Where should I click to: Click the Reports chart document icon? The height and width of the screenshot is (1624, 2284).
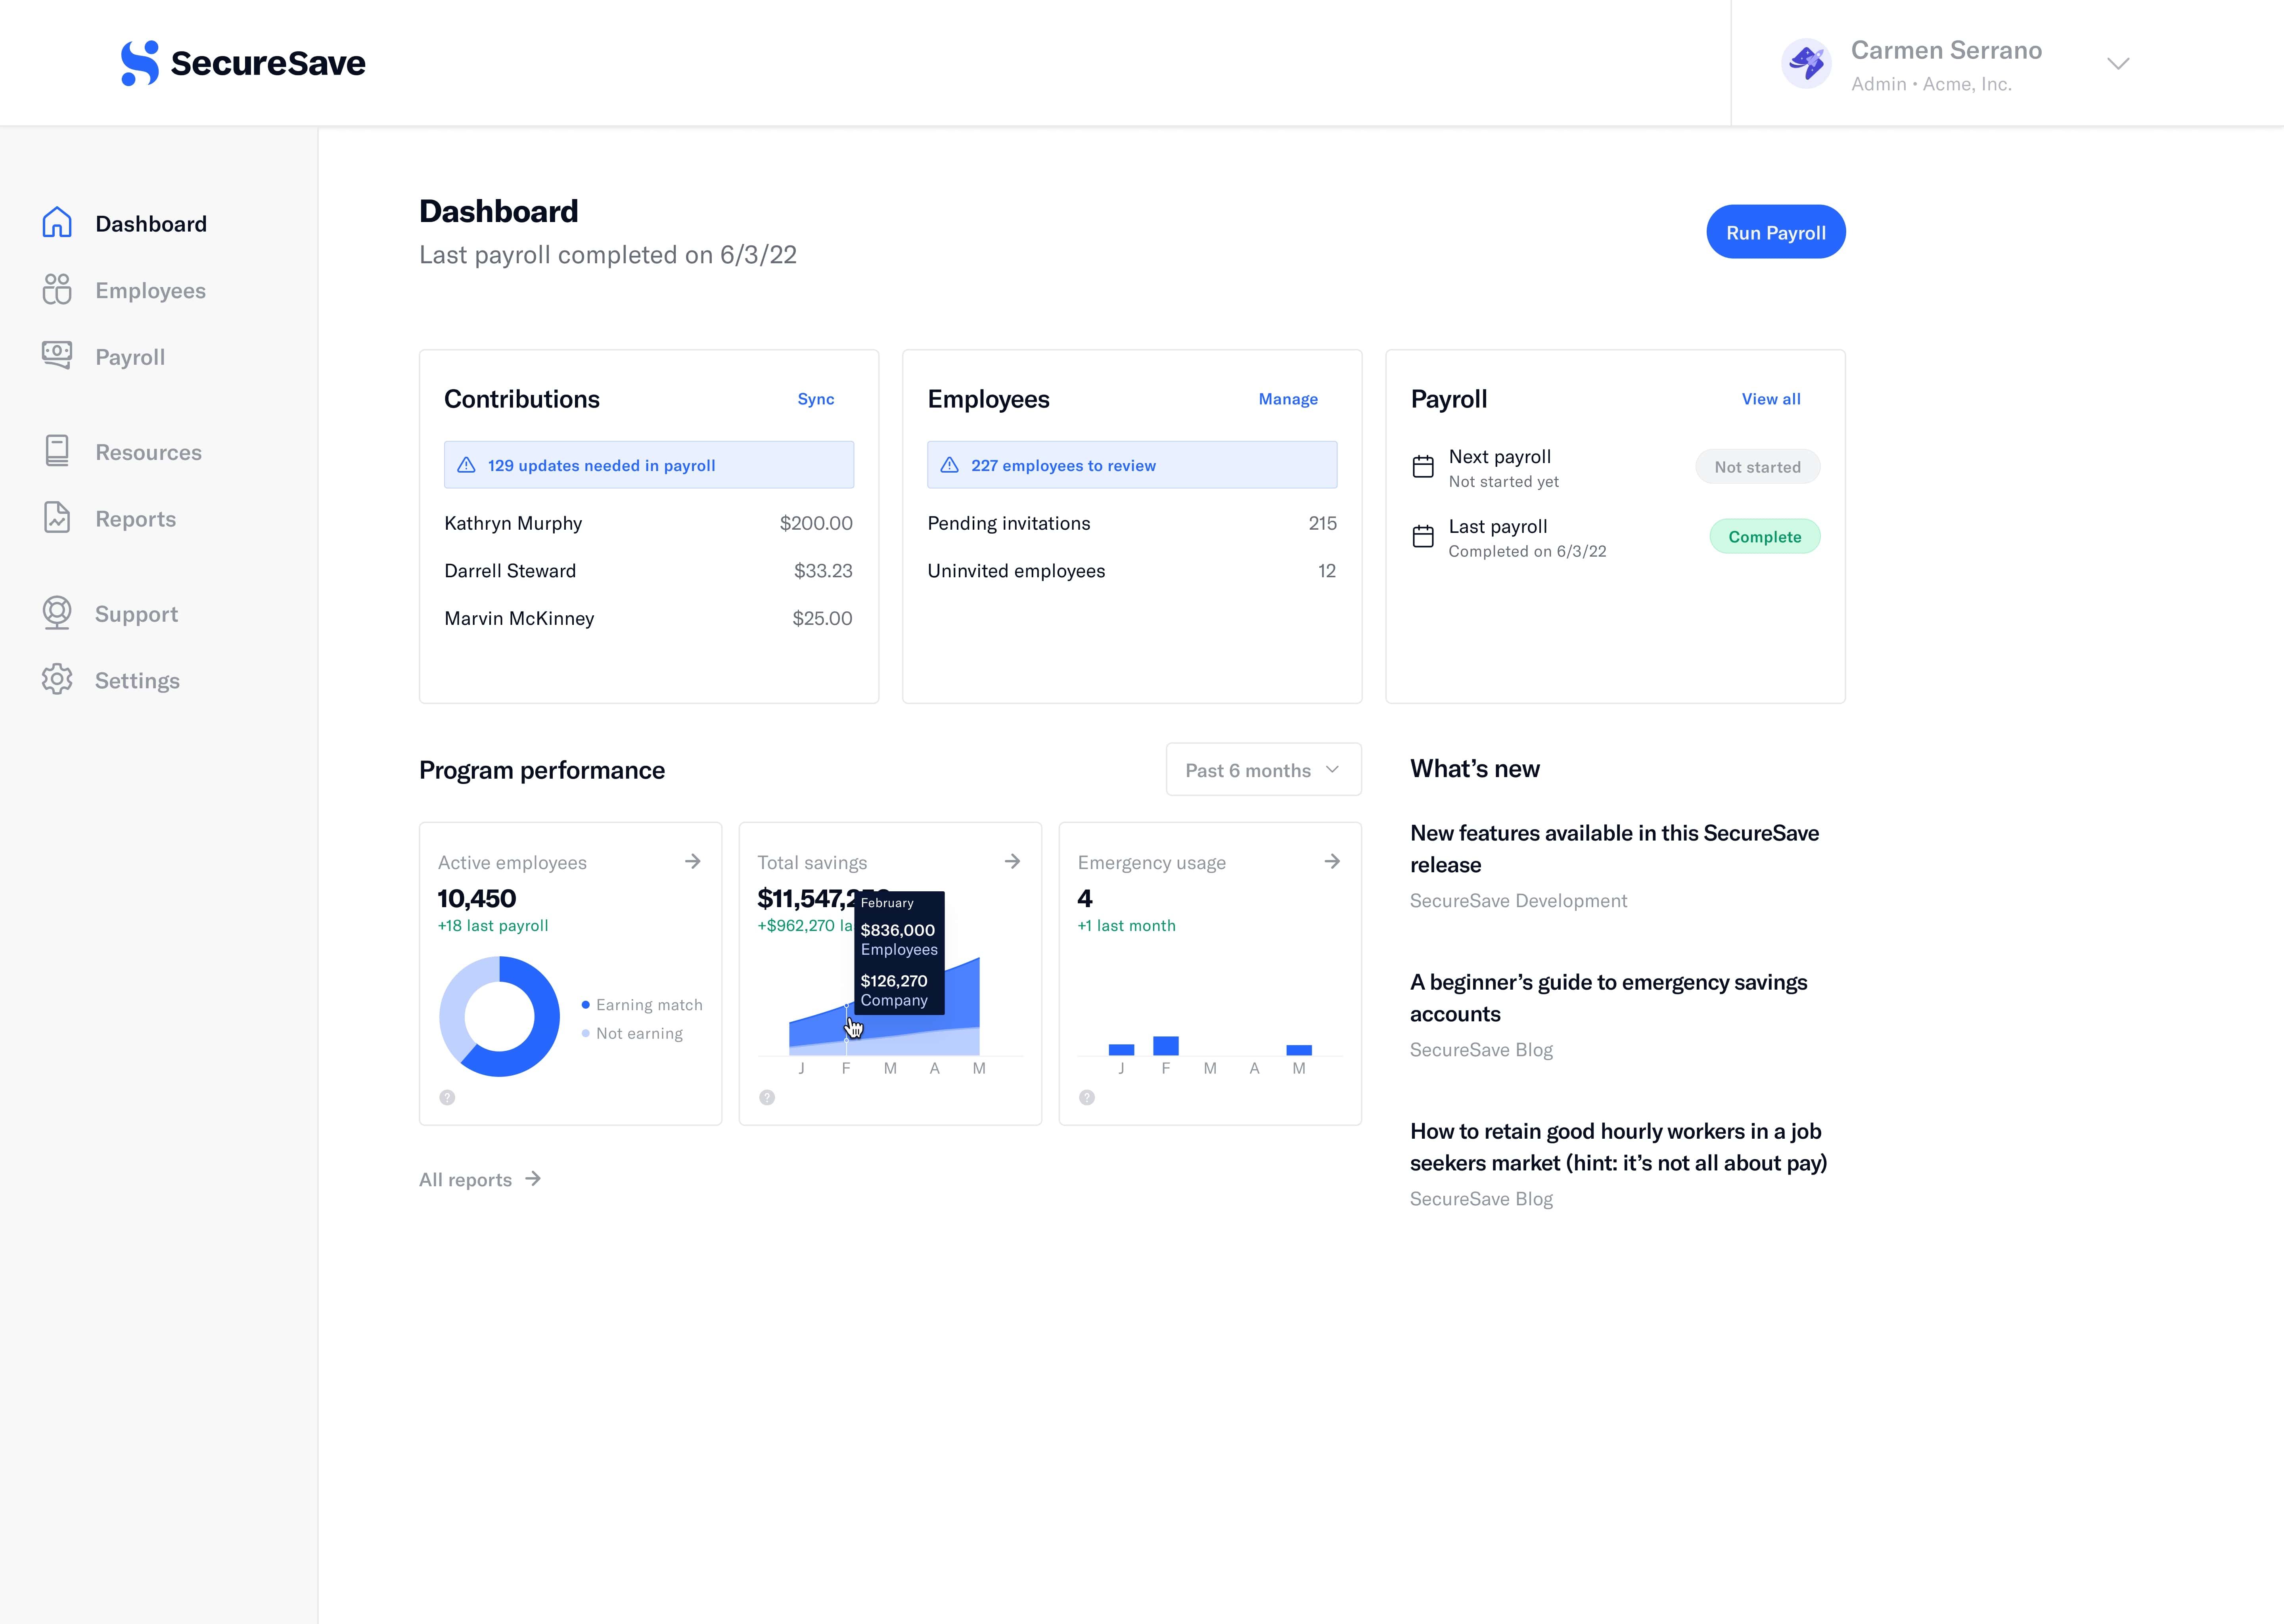click(57, 518)
